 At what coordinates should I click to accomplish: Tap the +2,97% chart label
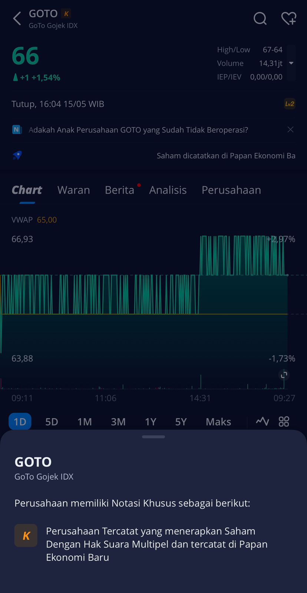(x=281, y=239)
